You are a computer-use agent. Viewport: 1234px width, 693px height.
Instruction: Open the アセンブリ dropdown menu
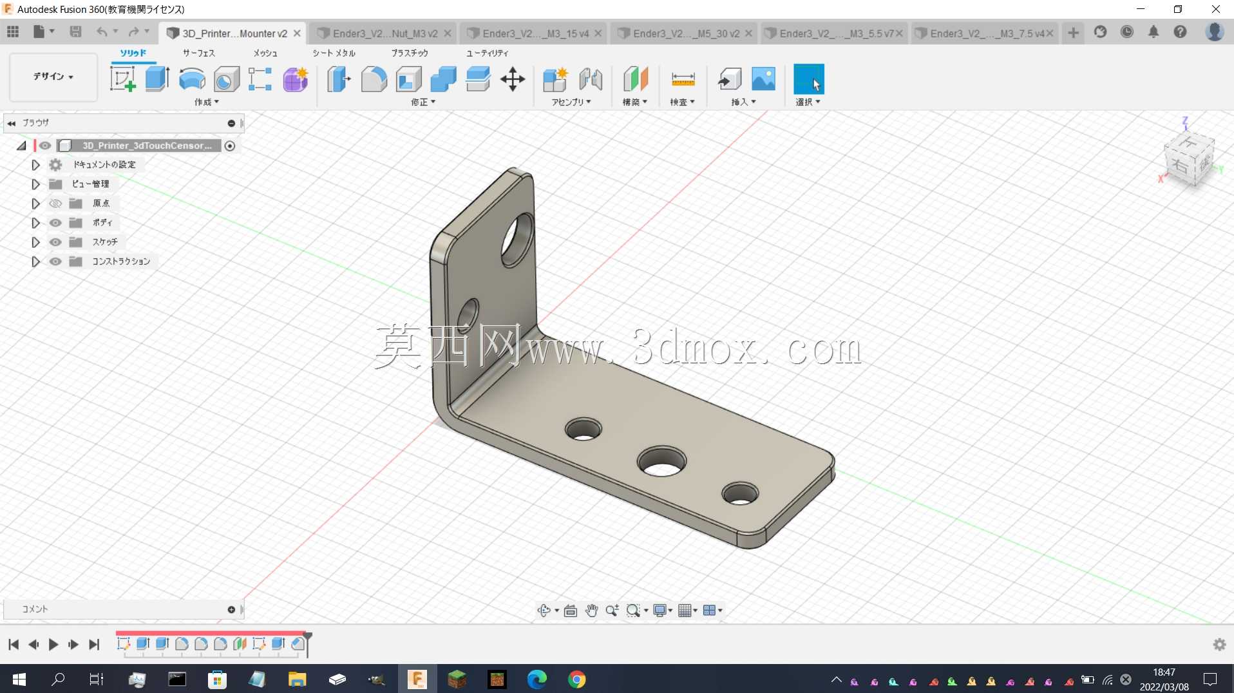tap(571, 102)
